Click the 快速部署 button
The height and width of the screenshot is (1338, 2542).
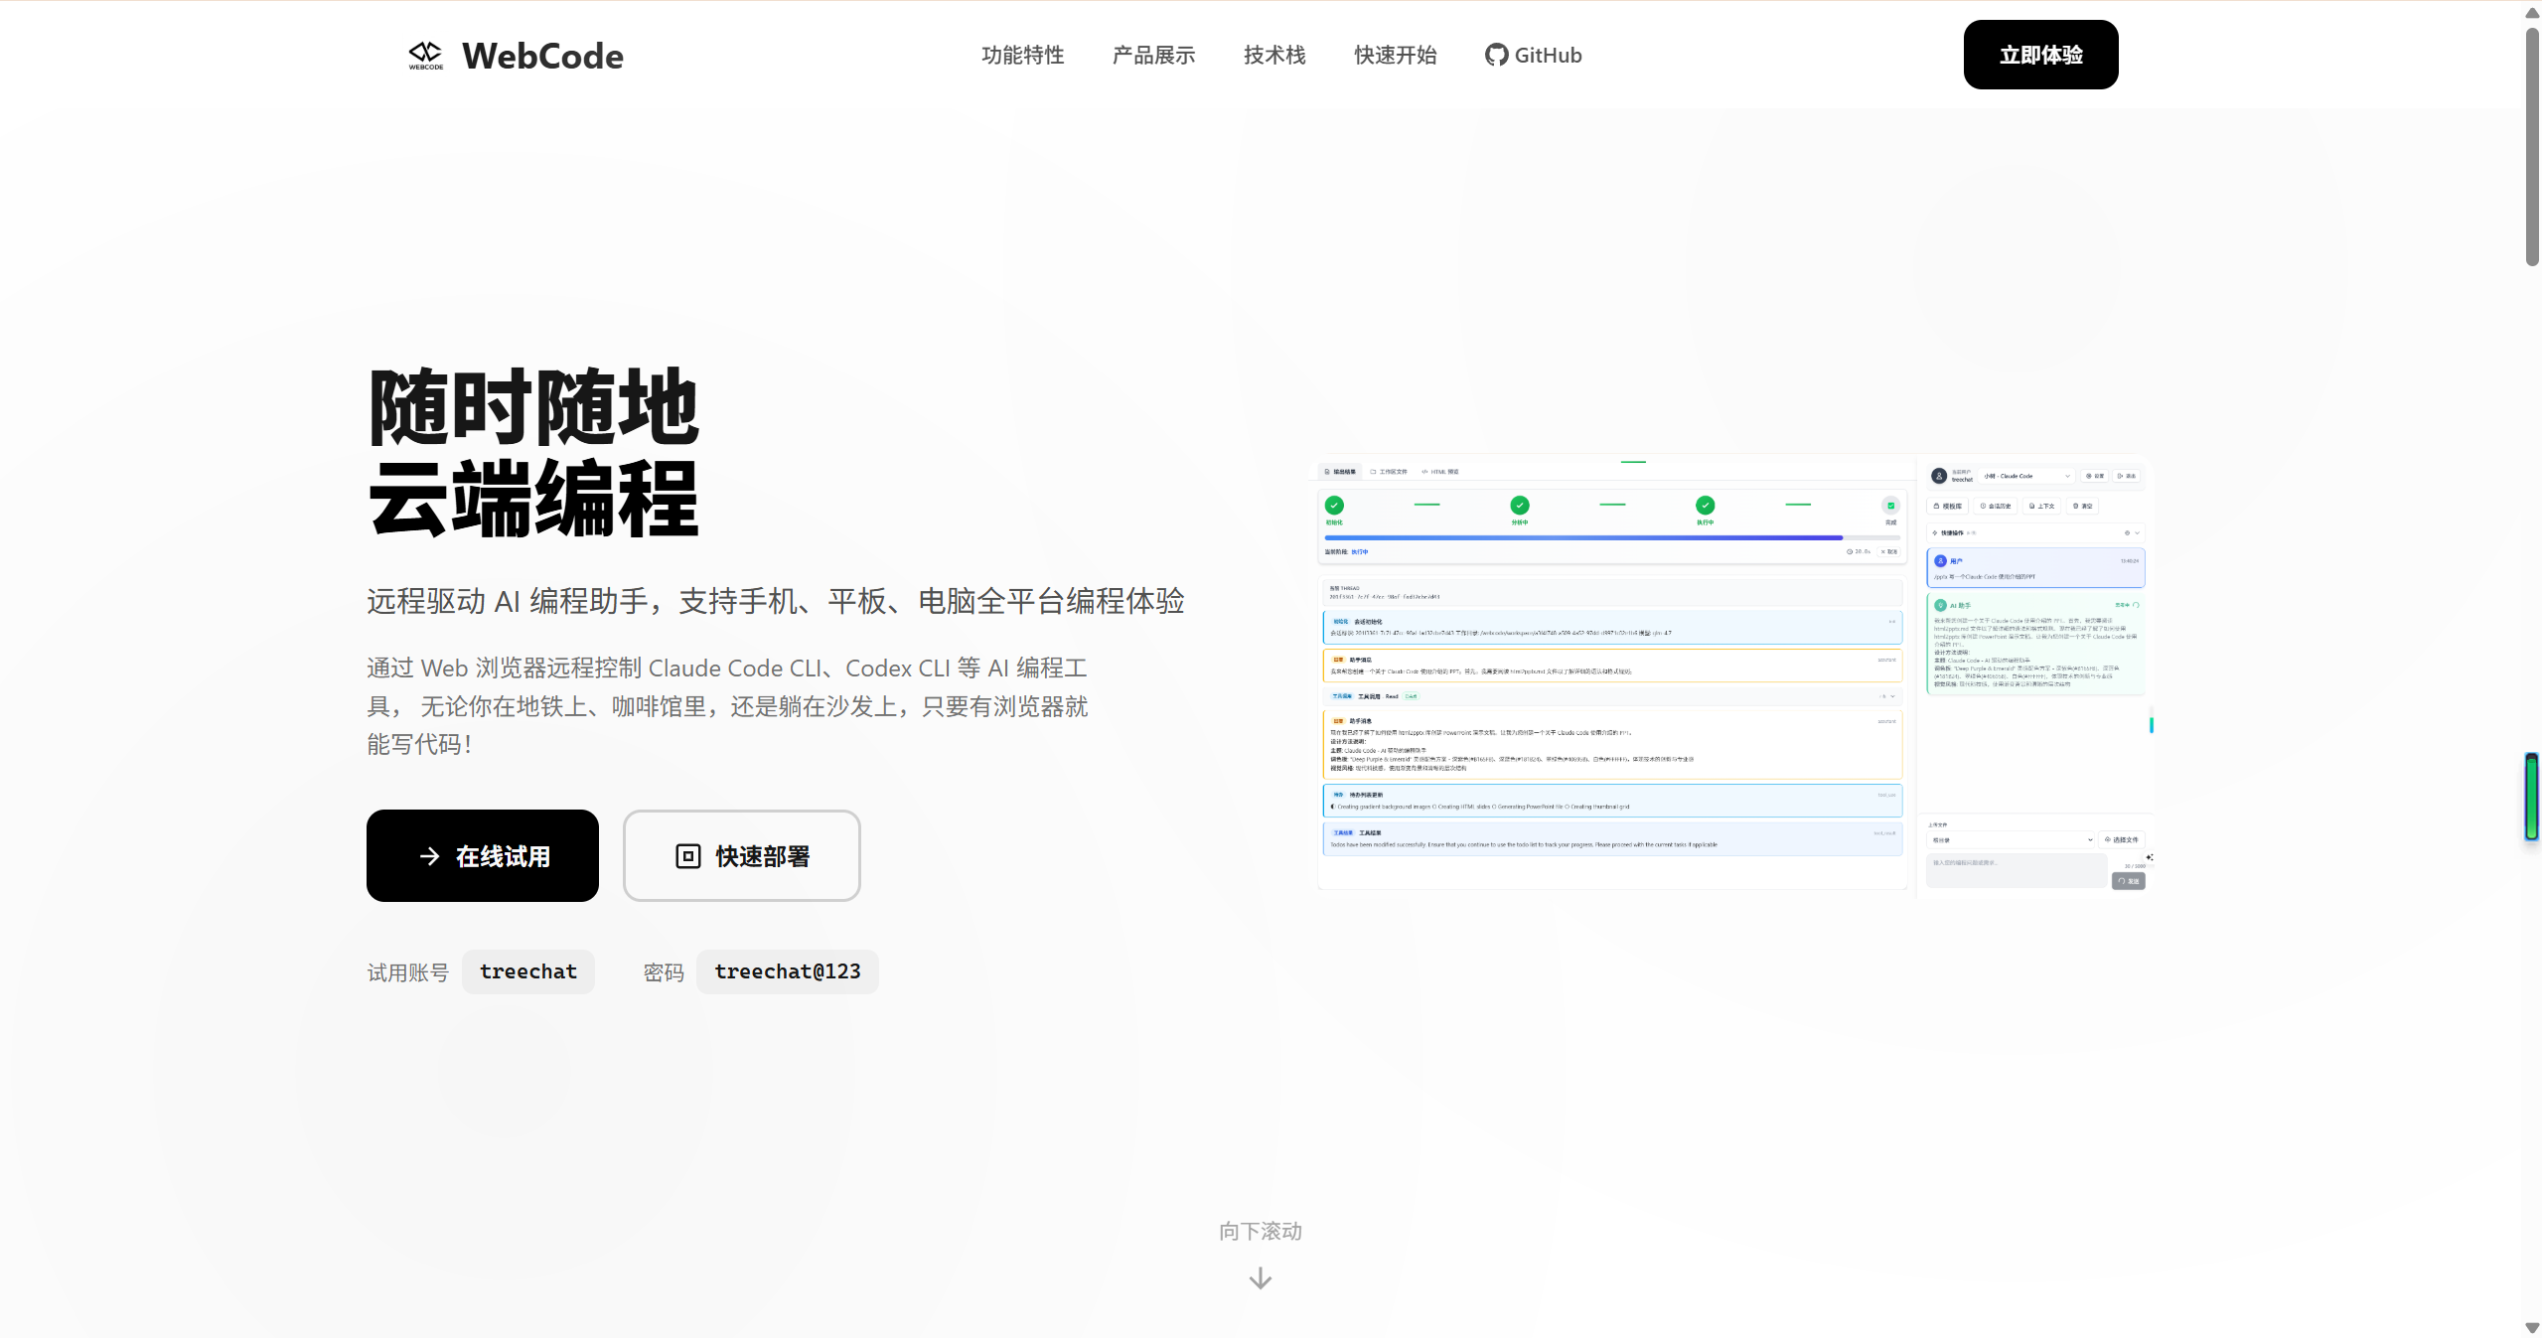tap(741, 855)
